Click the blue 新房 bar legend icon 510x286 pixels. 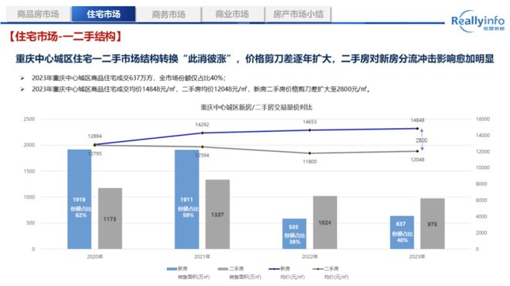172,269
